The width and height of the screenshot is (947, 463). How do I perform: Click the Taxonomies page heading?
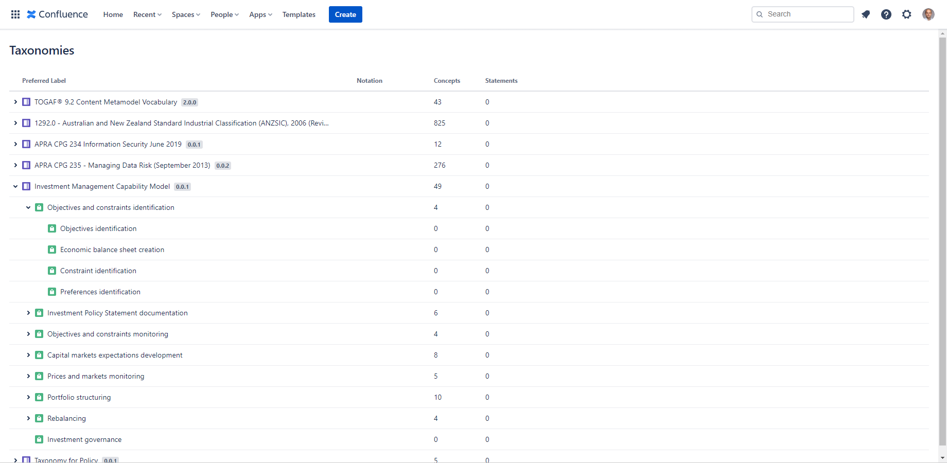(x=42, y=50)
